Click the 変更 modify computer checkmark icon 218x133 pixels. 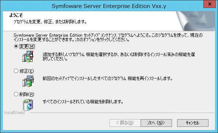28,56
